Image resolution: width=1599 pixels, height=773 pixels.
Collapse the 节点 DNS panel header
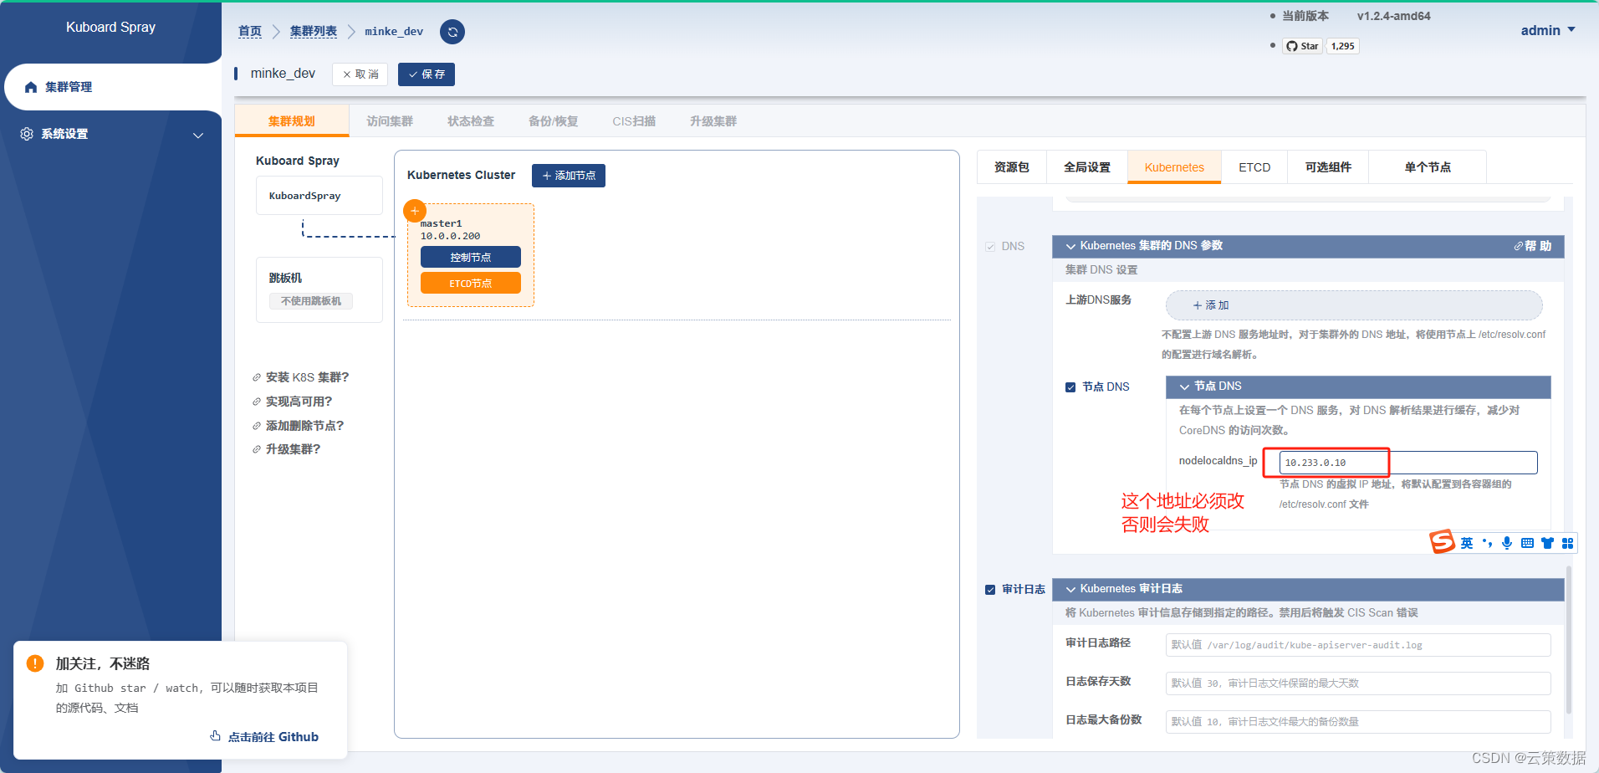[x=1357, y=386]
